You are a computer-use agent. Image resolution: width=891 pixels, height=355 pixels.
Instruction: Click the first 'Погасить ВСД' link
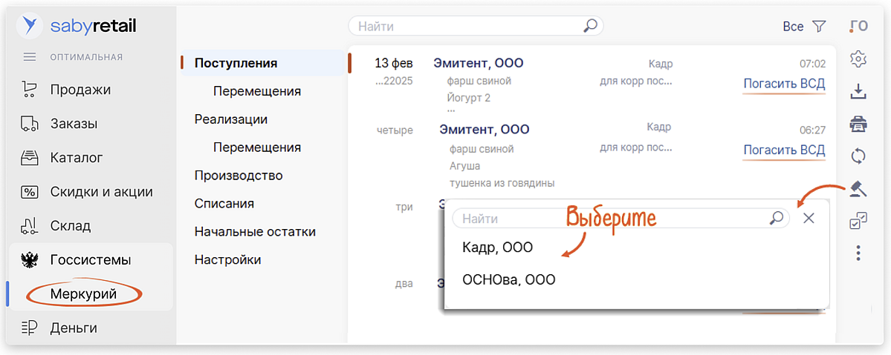(784, 84)
